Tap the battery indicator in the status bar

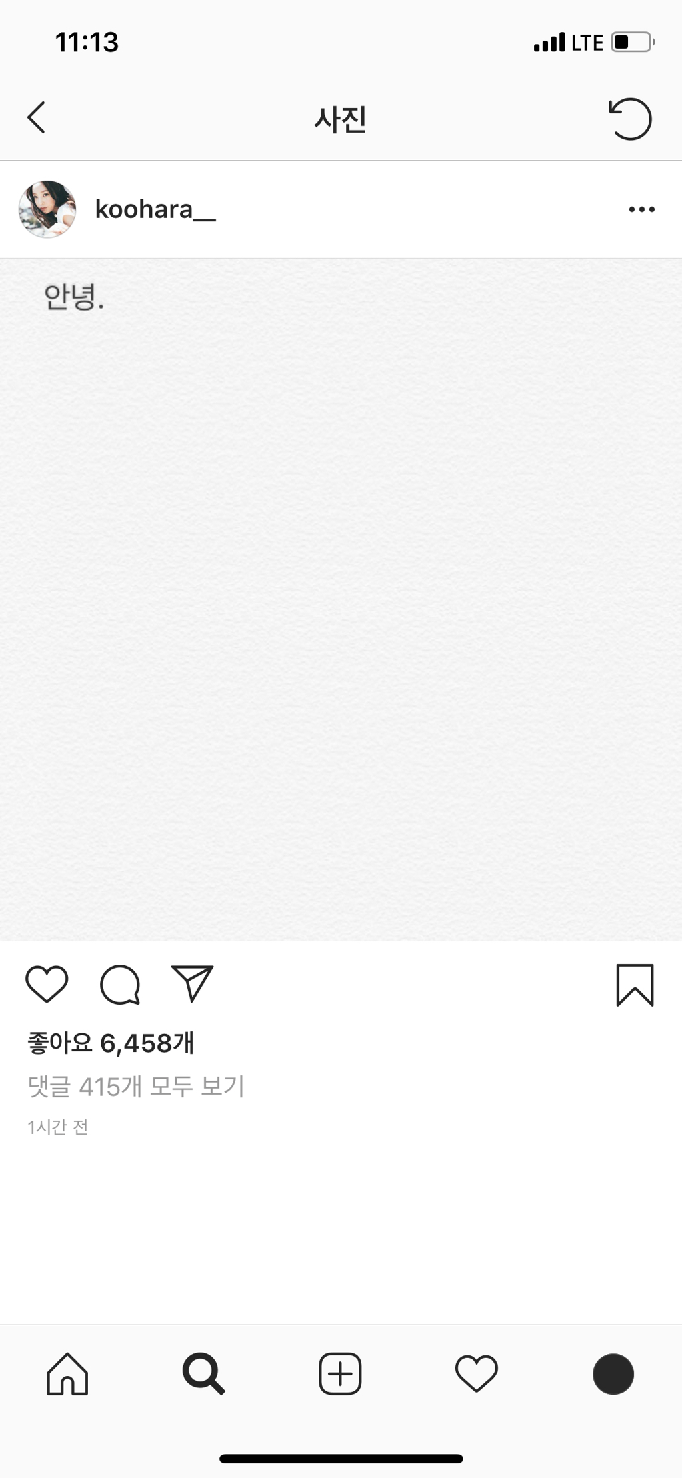point(631,43)
